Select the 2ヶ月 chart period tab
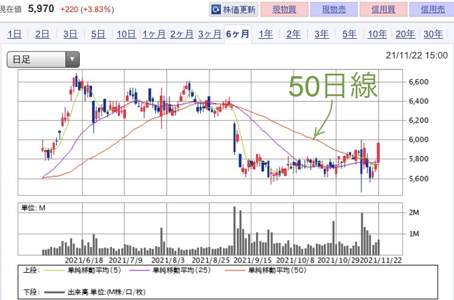The width and height of the screenshot is (454, 300). 182,34
